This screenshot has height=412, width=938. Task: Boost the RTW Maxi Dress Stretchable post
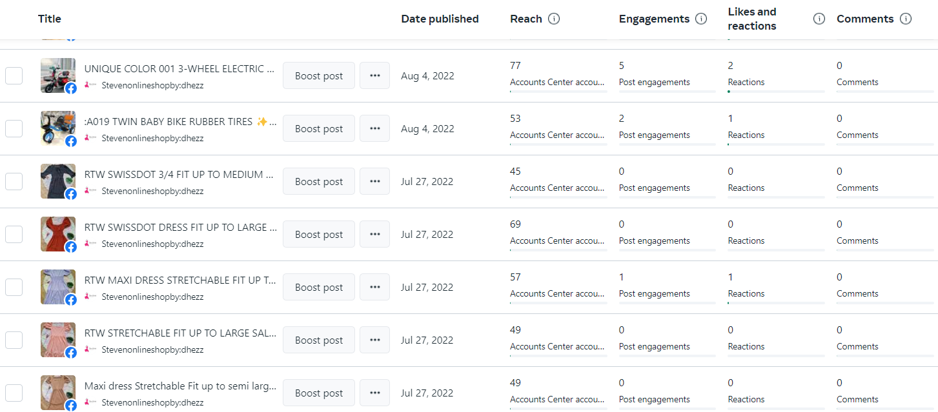(319, 288)
